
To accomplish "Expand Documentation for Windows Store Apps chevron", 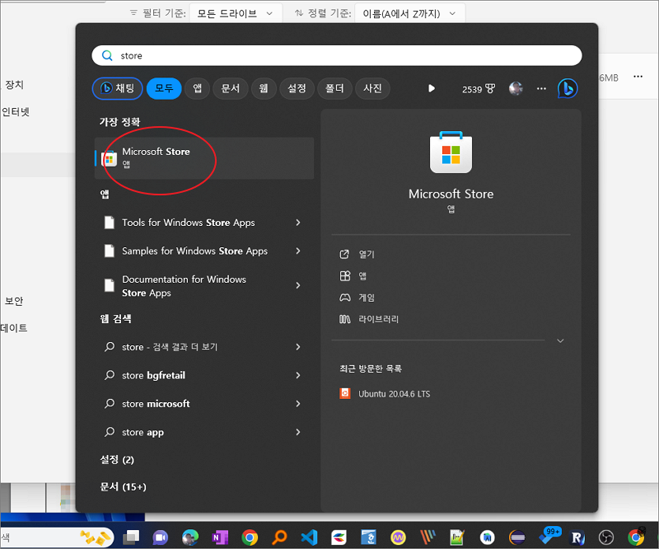I will 298,285.
